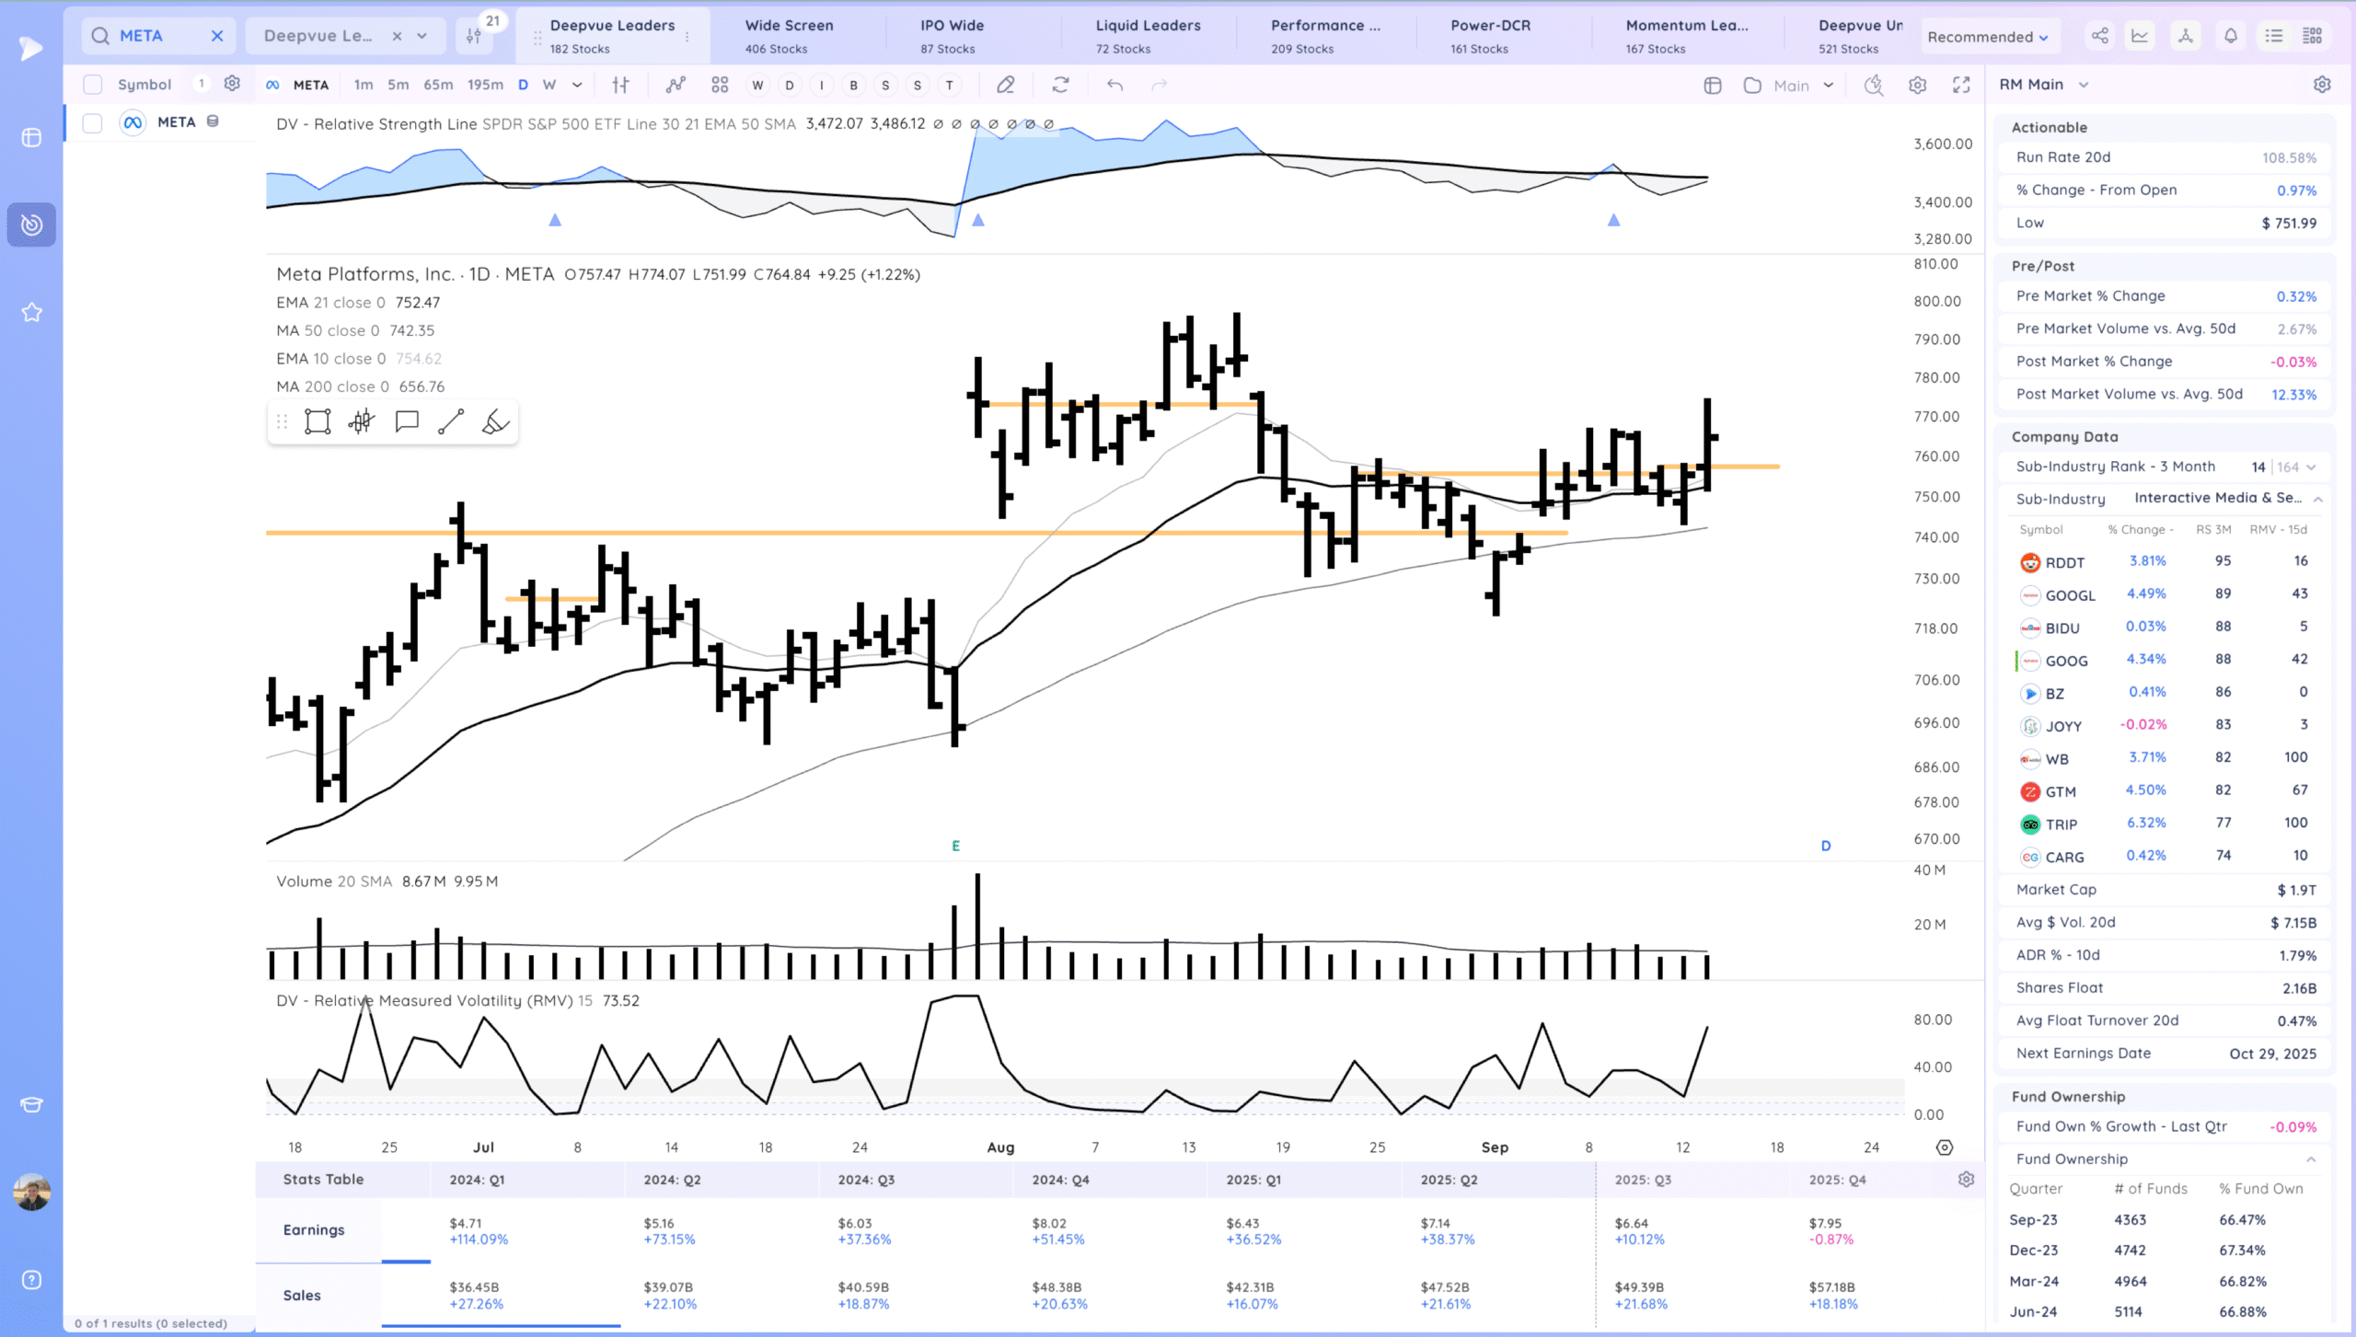This screenshot has width=2356, height=1337.
Task: Open the chart type bars icon
Action: tap(621, 85)
